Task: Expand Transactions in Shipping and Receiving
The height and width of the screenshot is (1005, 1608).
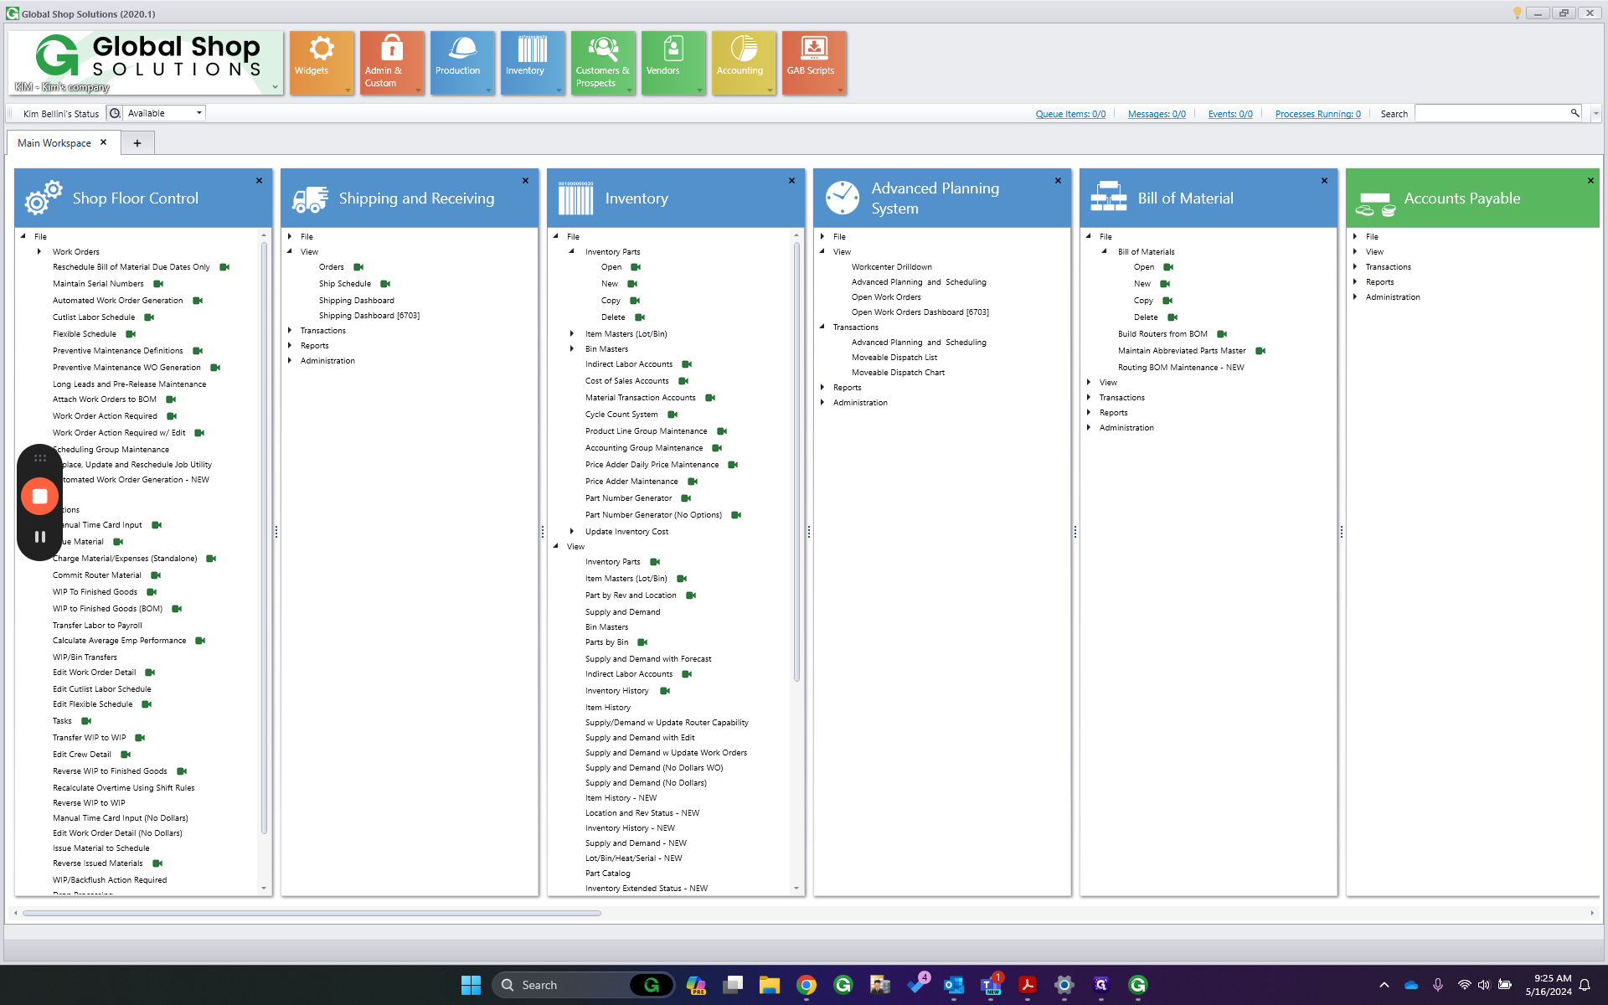Action: [x=290, y=330]
